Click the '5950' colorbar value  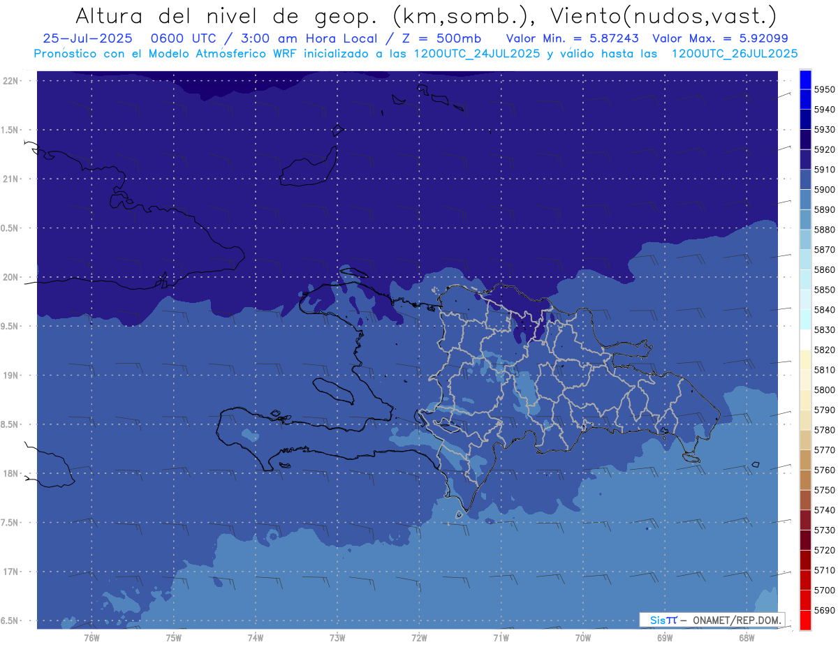click(x=824, y=89)
